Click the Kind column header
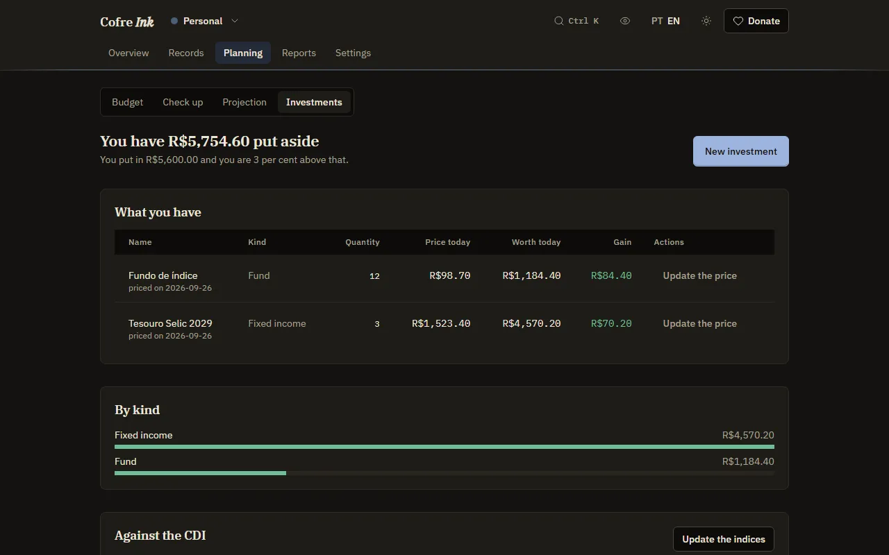 coord(257,242)
